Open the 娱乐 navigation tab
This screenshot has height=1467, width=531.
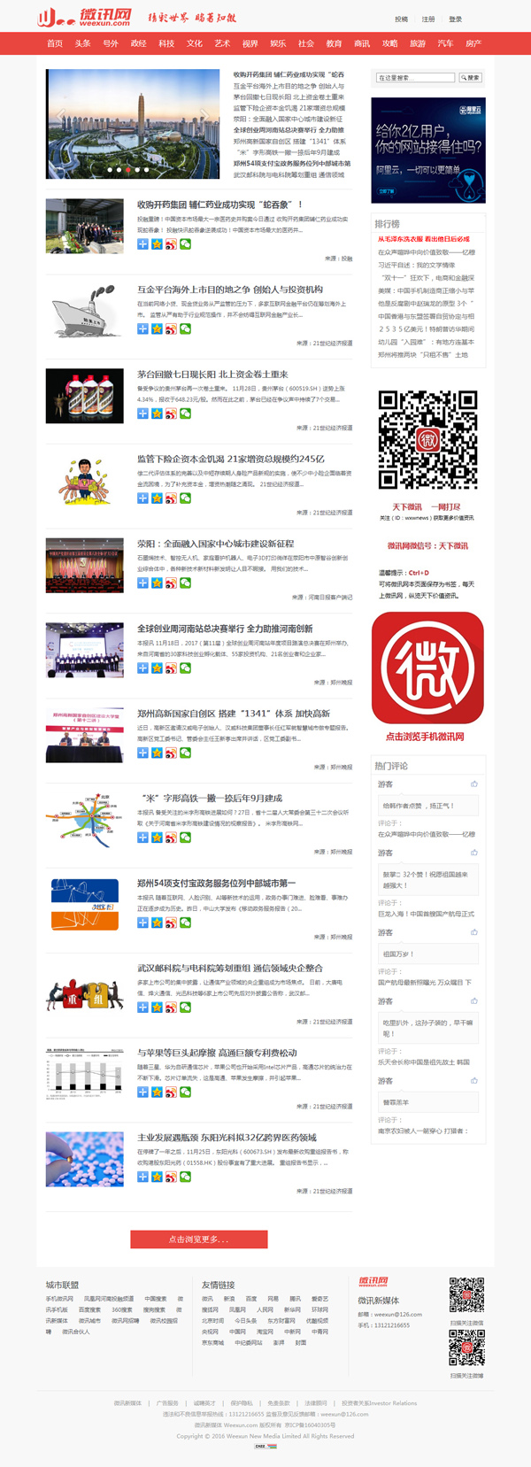click(x=278, y=43)
